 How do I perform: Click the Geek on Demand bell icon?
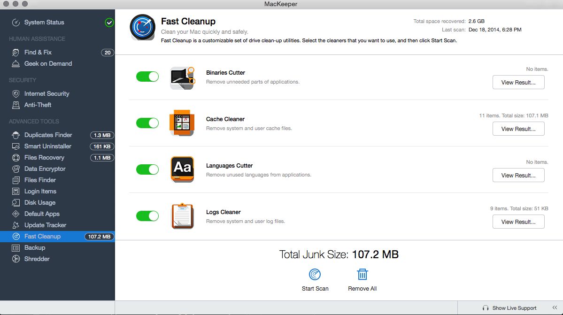tap(16, 63)
